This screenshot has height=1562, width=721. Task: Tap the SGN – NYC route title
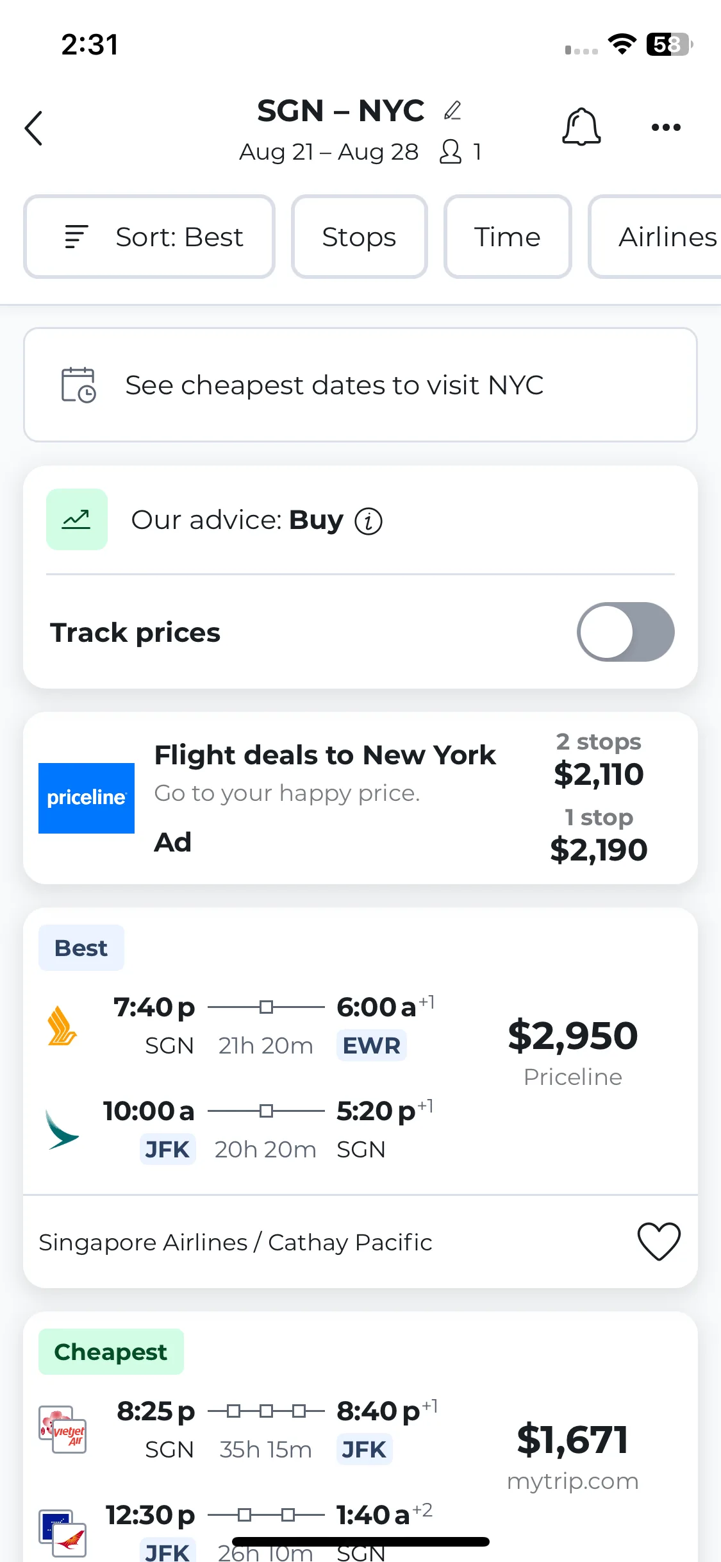pyautogui.click(x=341, y=111)
